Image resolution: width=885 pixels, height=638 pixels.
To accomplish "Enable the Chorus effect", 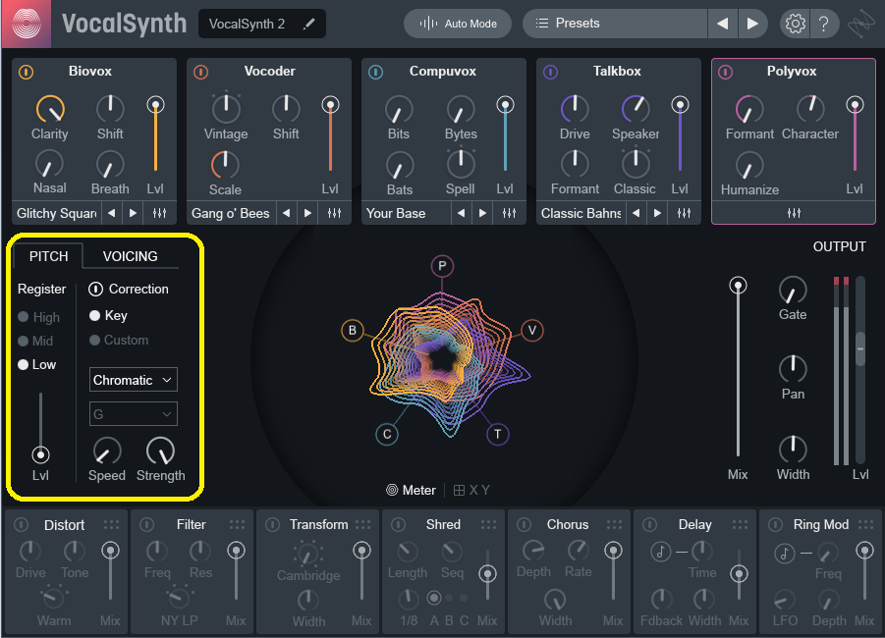I will (x=524, y=524).
